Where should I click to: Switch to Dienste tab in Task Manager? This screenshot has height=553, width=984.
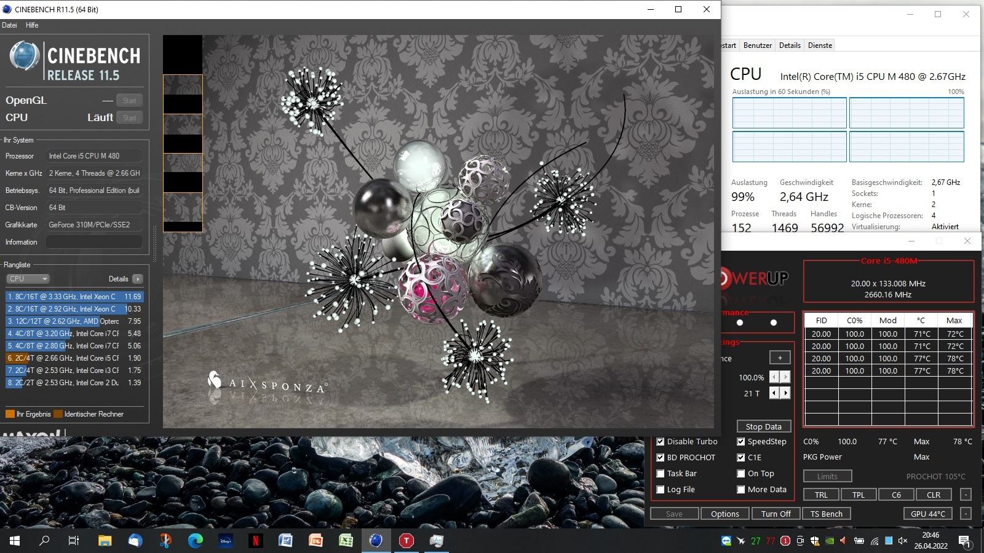tap(820, 45)
